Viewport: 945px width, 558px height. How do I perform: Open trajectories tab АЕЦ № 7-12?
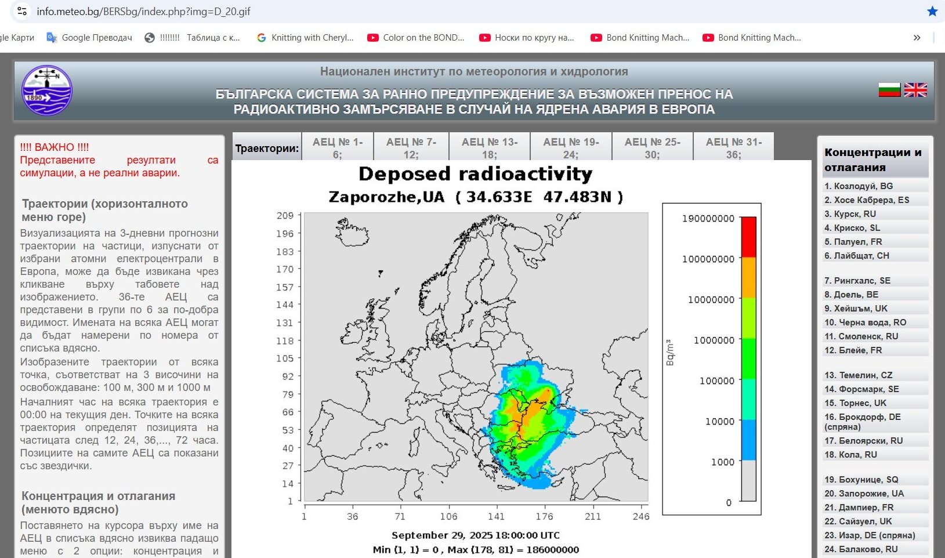pyautogui.click(x=411, y=148)
